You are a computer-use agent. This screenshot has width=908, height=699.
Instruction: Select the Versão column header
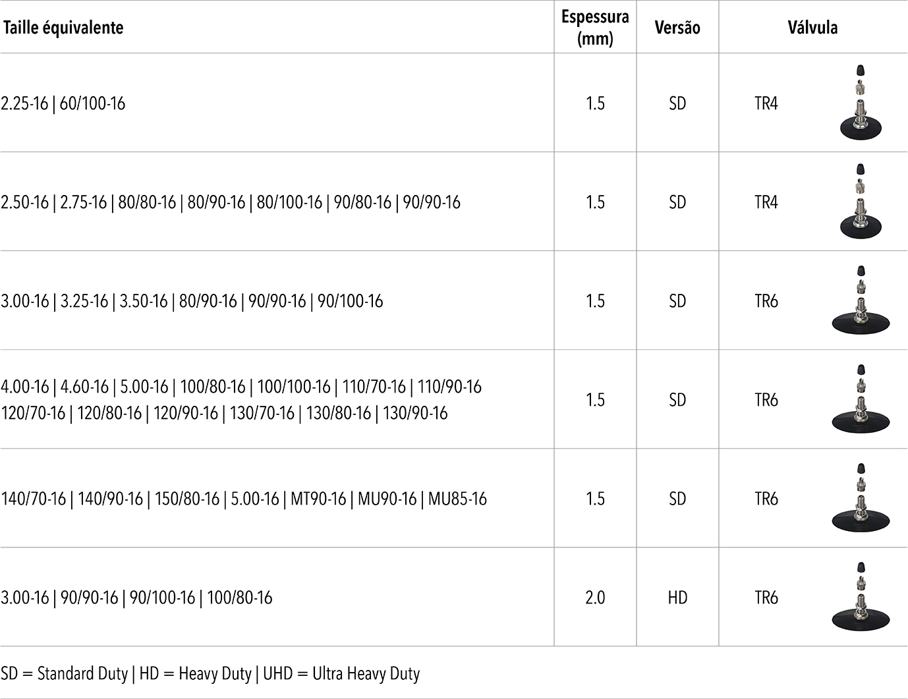point(677,28)
